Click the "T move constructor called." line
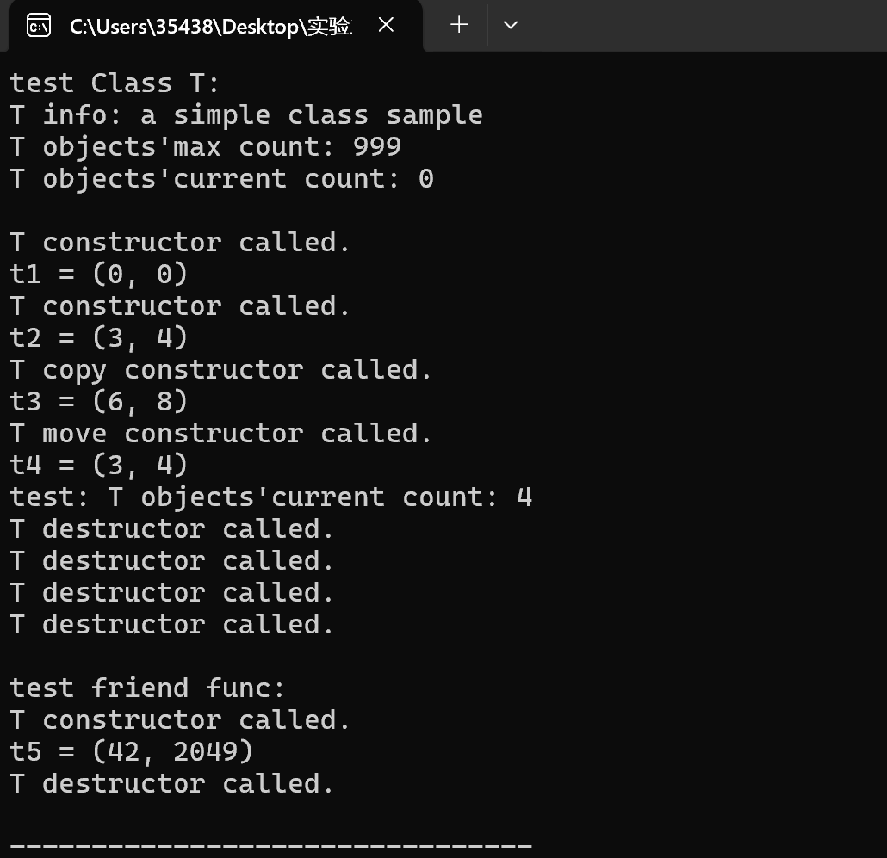The image size is (887, 858). pos(220,434)
